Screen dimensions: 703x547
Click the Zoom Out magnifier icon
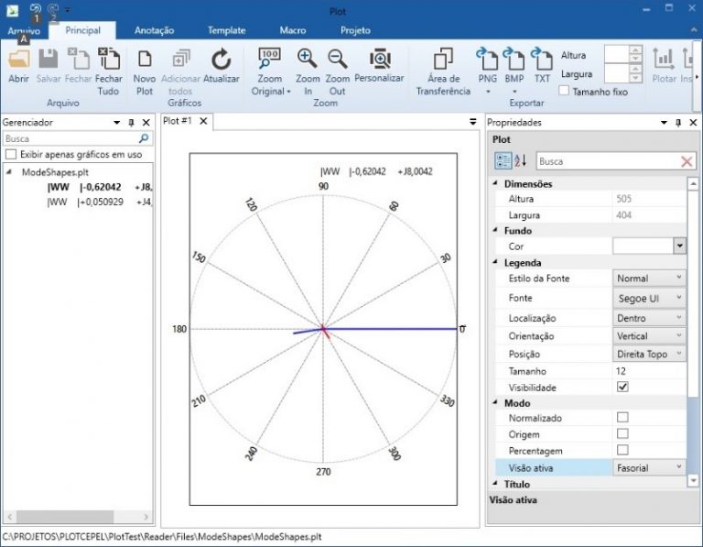pos(338,59)
